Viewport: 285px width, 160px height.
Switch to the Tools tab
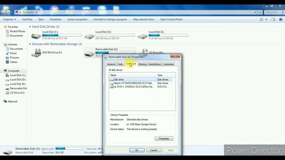click(x=120, y=64)
